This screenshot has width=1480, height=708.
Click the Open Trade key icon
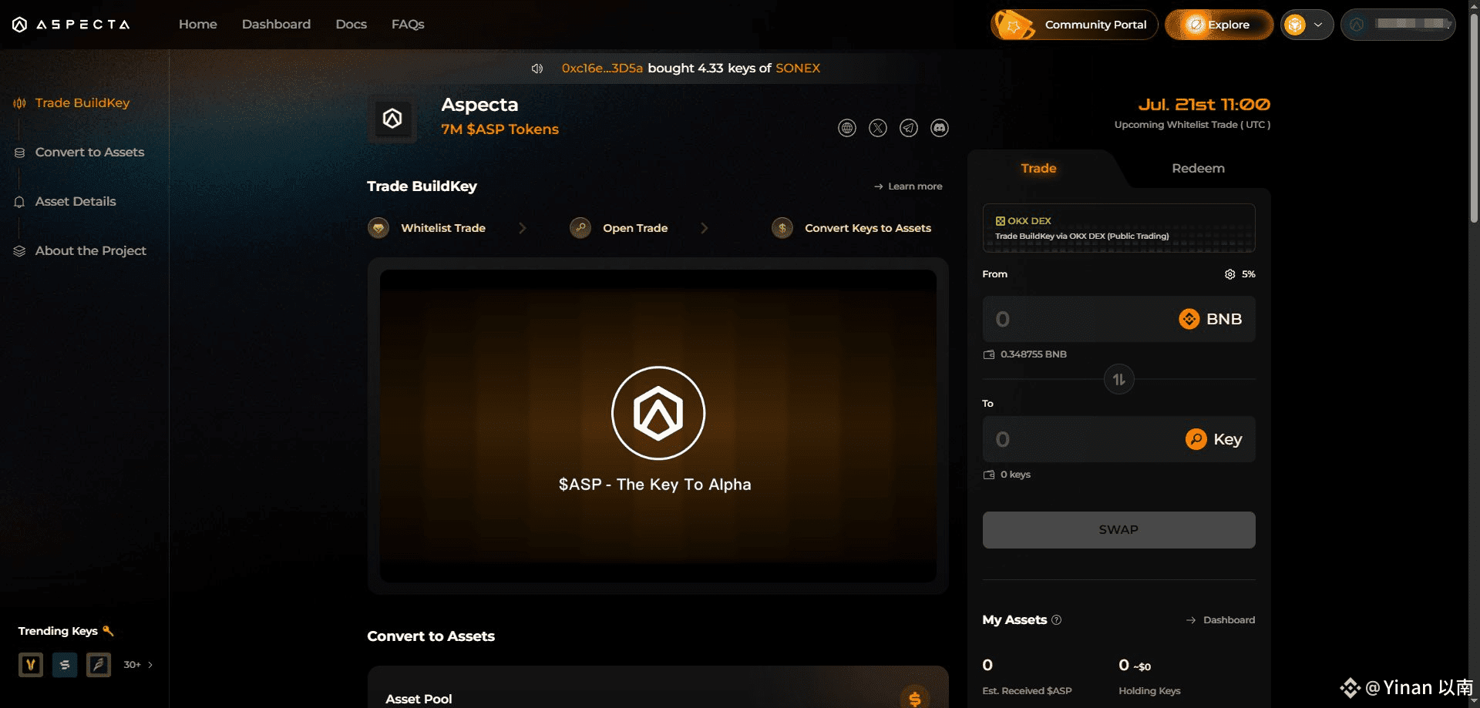pyautogui.click(x=580, y=228)
